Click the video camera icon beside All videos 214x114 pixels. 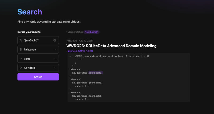click(x=21, y=68)
